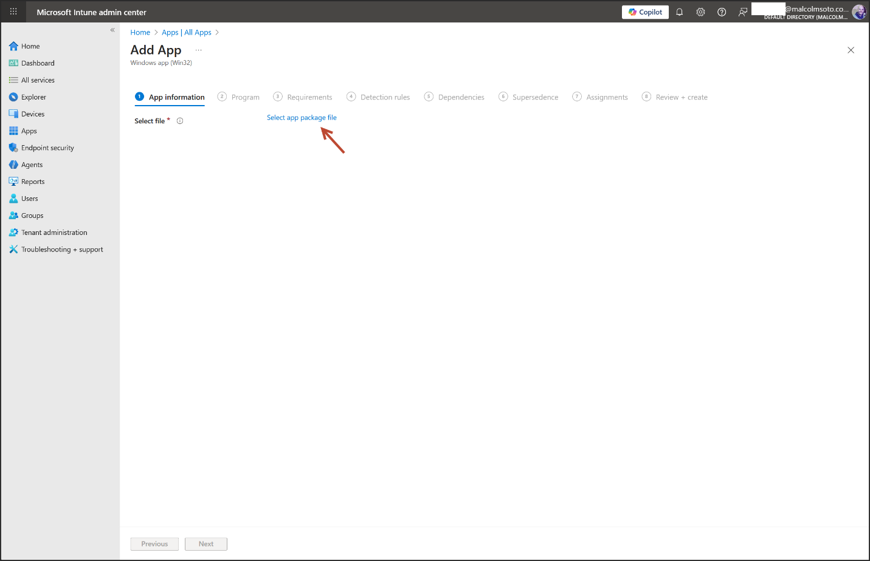Click the Select app package file link
Image resolution: width=870 pixels, height=561 pixels.
(302, 118)
